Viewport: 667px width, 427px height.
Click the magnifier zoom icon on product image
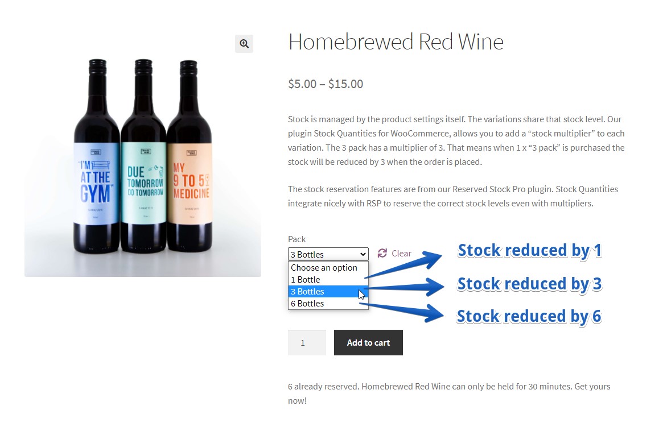(x=244, y=44)
